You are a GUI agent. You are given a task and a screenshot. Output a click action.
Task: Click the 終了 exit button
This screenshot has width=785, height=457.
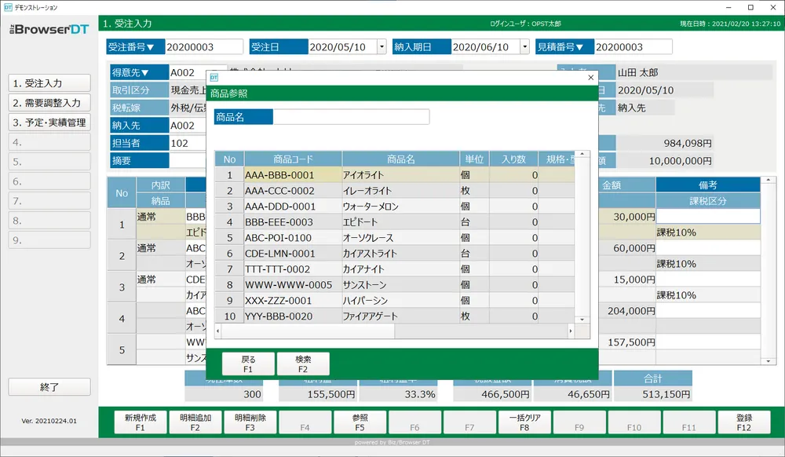49,387
